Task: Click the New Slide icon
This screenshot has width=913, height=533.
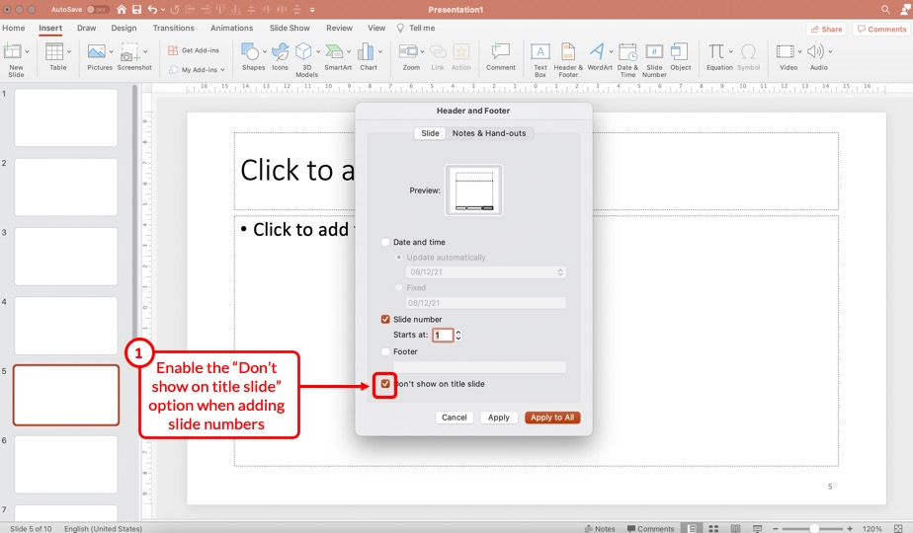Action: point(12,51)
